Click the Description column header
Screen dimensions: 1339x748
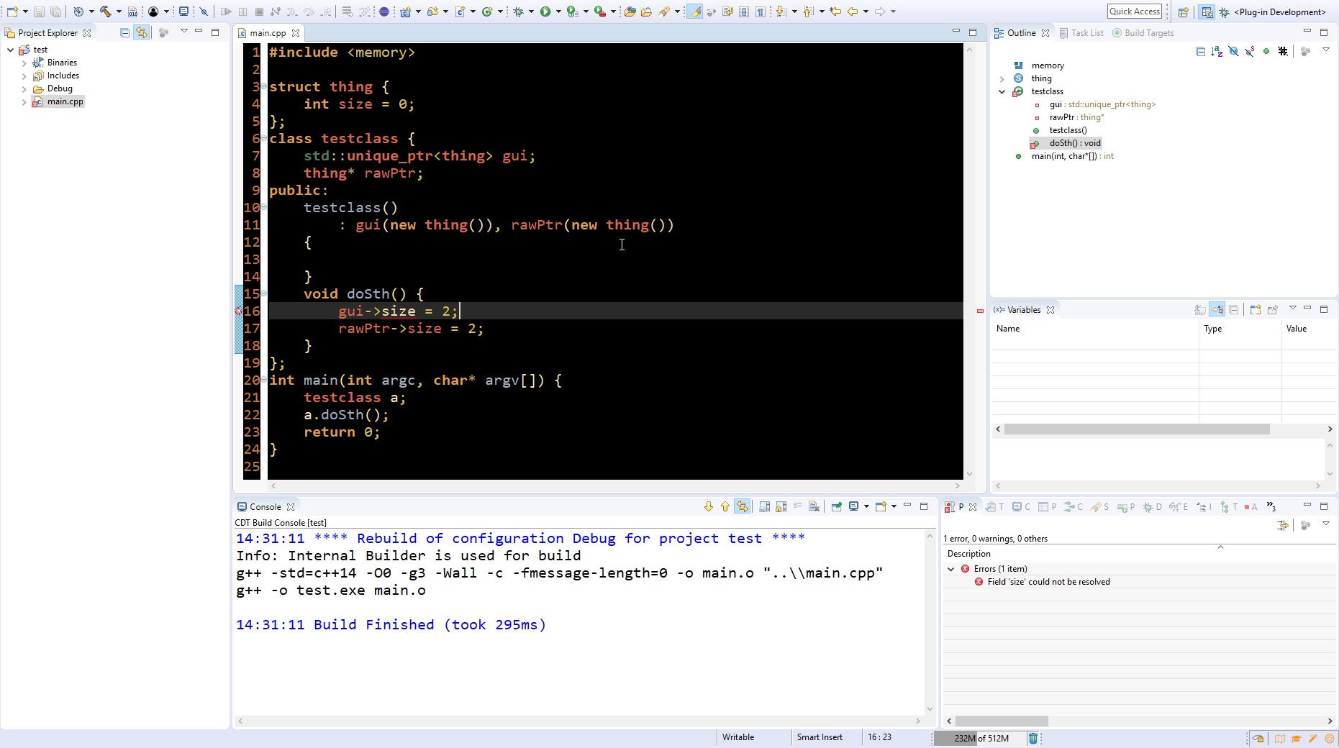click(x=968, y=554)
